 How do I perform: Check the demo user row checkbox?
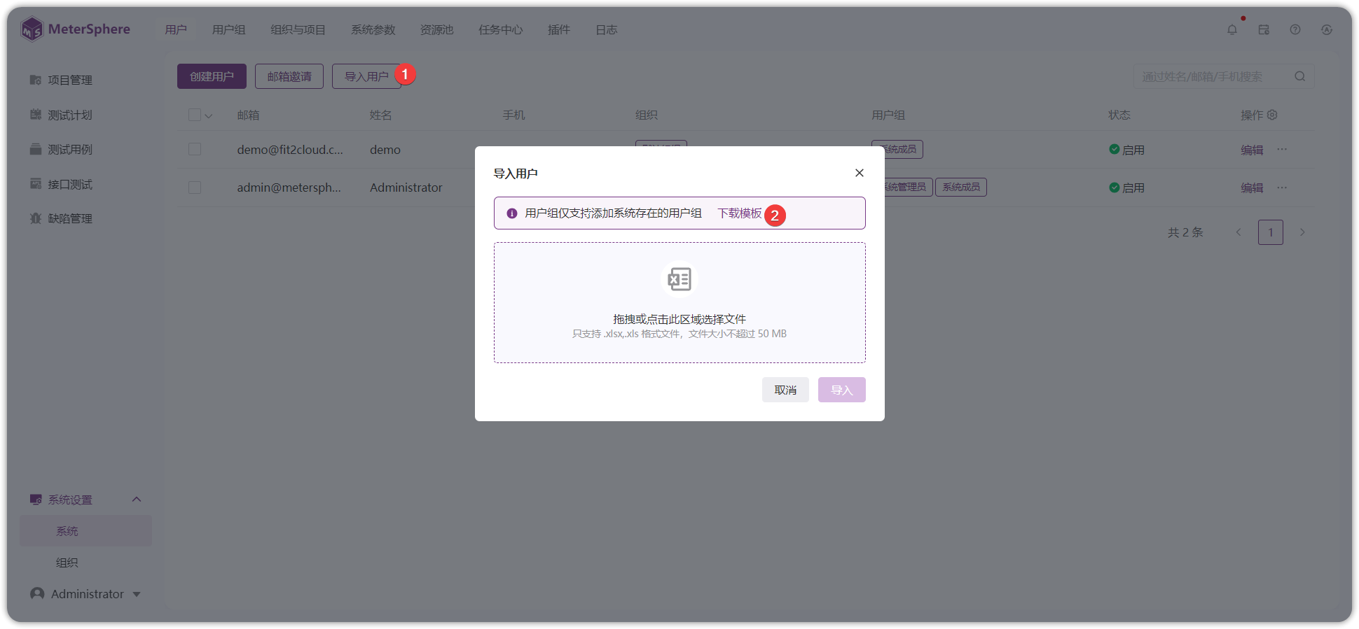click(x=195, y=149)
